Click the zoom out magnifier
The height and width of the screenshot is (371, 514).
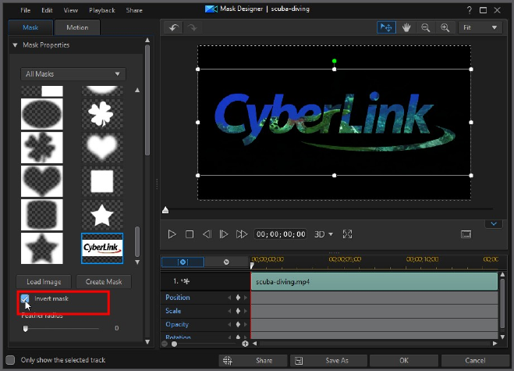[x=426, y=27]
